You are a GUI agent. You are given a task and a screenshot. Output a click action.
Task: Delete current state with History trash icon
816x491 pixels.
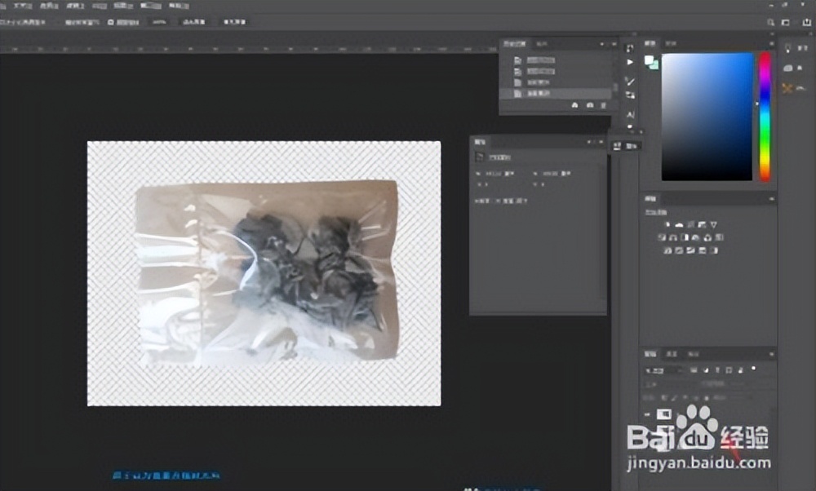[x=603, y=105]
